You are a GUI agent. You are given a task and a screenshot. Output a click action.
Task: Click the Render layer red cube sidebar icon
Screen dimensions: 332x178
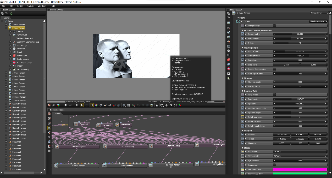click(x=229, y=60)
